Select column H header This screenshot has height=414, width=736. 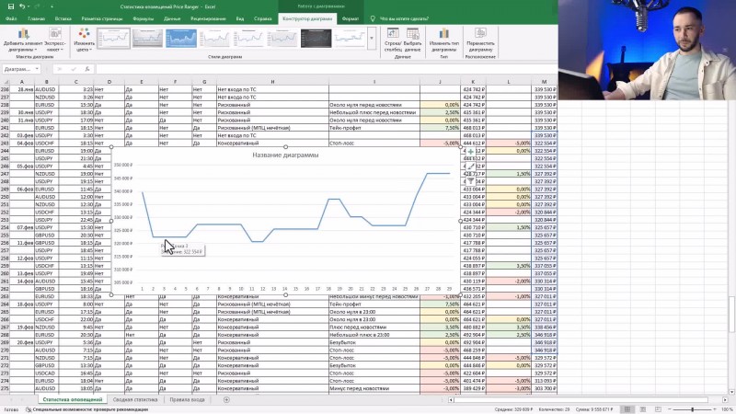[272, 82]
